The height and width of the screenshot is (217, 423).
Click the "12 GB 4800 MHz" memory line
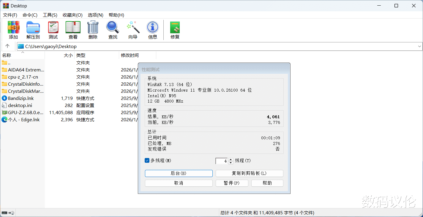[165, 101]
